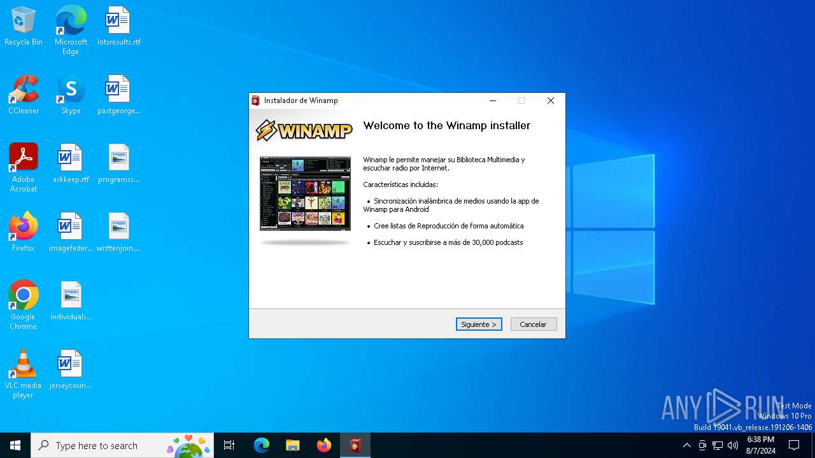Select the Skype desktop shortcut
Screen dimensions: 815x458
(71, 95)
